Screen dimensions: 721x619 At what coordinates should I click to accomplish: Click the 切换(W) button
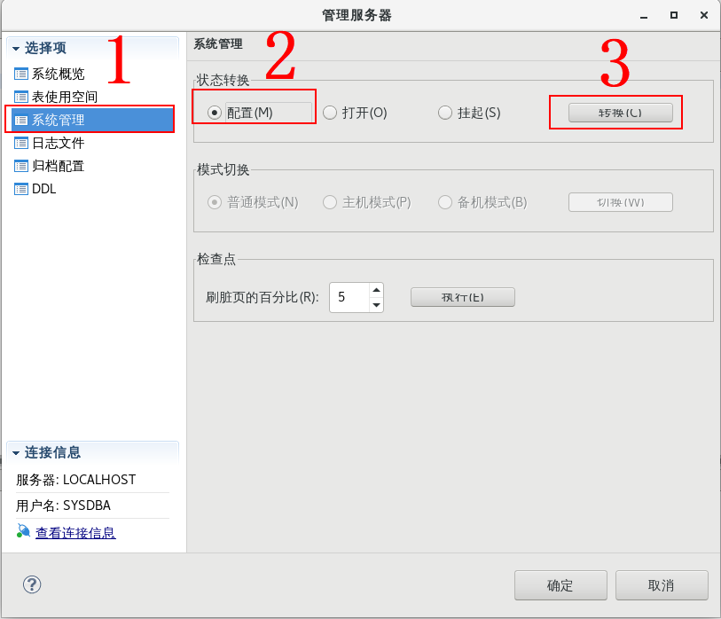click(x=620, y=202)
